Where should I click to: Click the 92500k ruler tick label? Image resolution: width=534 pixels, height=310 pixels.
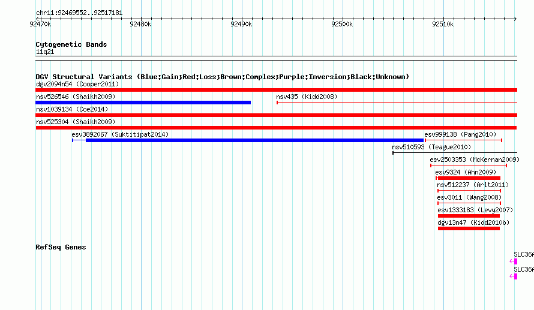tap(342, 24)
